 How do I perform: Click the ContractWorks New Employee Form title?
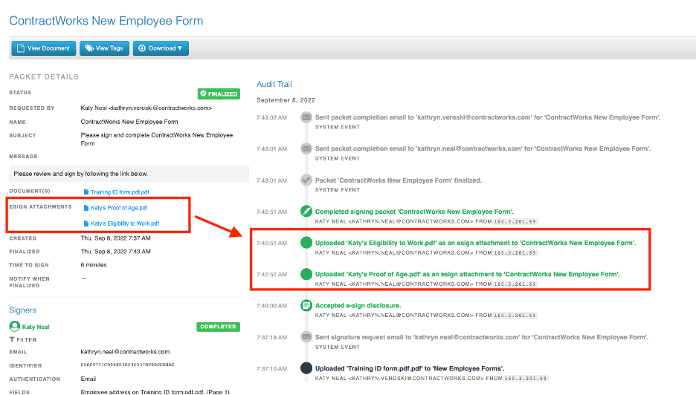coord(106,21)
